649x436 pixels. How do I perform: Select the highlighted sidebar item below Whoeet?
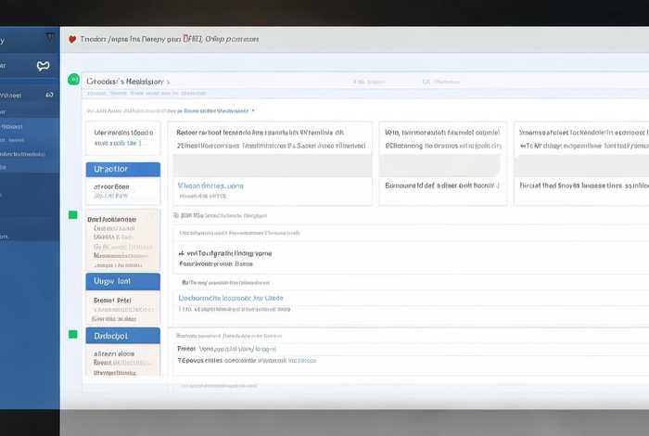29,126
